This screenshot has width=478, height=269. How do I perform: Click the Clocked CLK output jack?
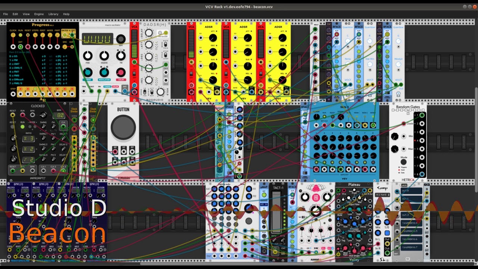tap(63, 127)
